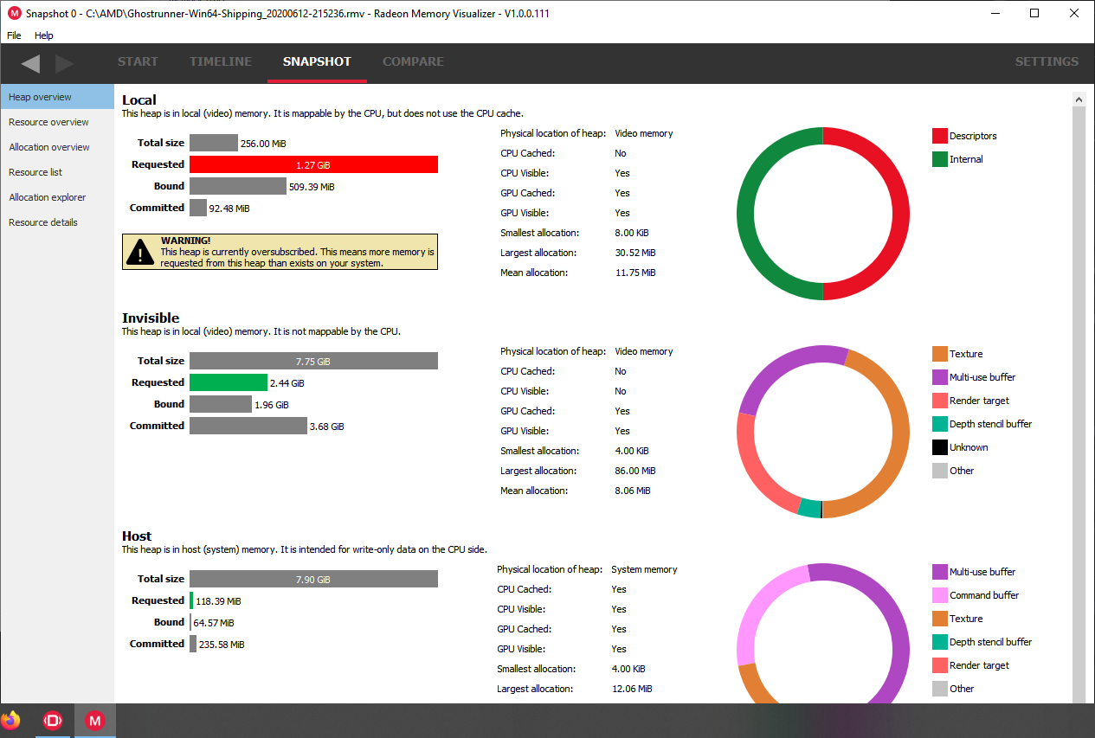The image size is (1095, 738).
Task: Select the SNAPSHOT tab
Action: coord(317,61)
